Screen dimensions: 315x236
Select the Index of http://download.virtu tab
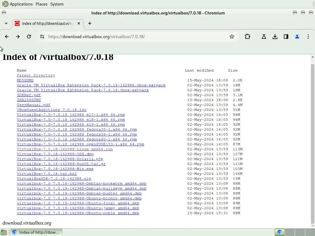point(48,23)
